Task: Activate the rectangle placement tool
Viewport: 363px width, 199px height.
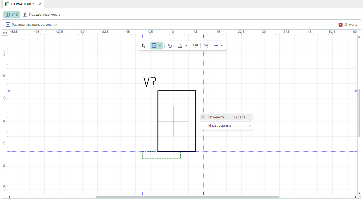Action: [154, 46]
